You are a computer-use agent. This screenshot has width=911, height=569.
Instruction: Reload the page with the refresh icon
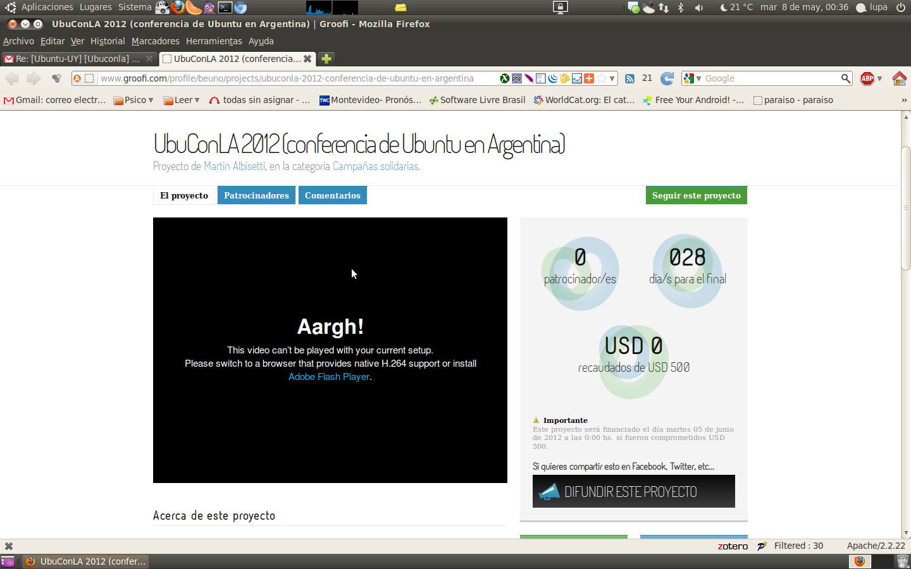click(667, 78)
